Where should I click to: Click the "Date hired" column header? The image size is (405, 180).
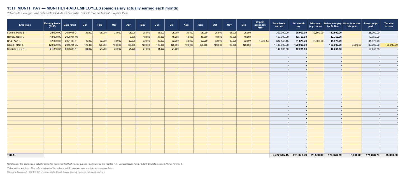coord(70,25)
